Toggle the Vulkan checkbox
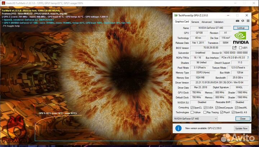This screenshot has height=147, width=259. coord(191,112)
